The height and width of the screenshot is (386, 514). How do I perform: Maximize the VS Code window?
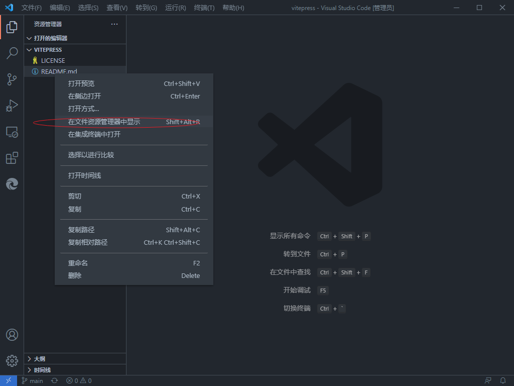(x=479, y=8)
